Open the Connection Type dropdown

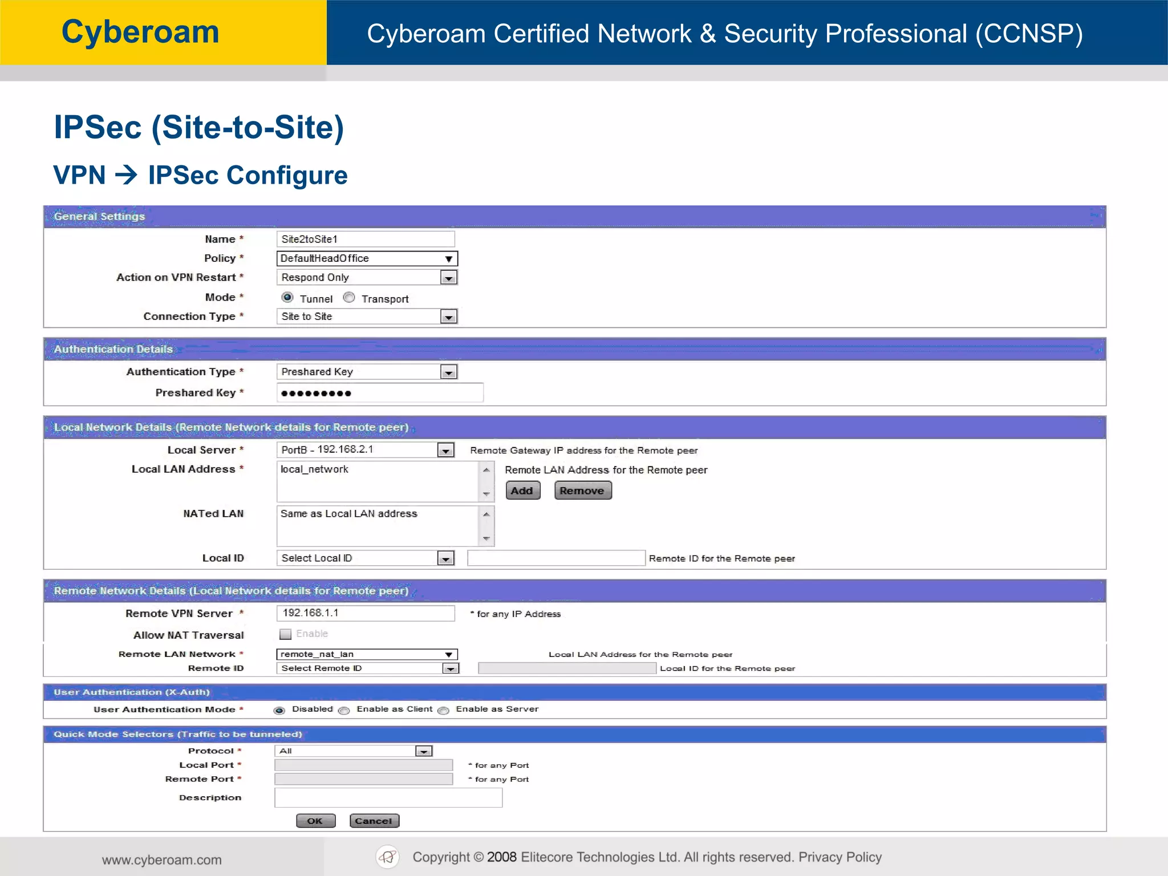point(367,317)
